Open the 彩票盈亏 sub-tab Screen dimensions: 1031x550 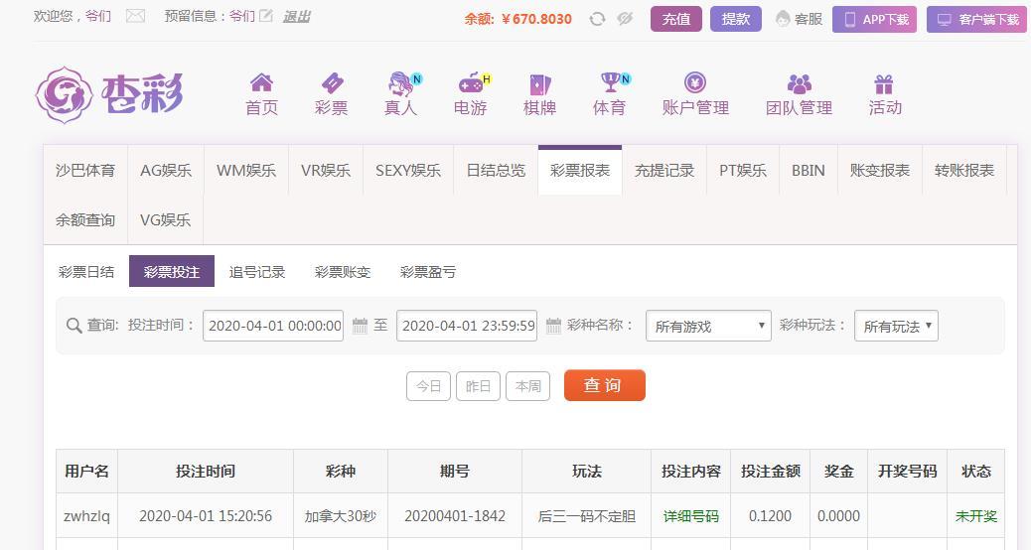(428, 271)
